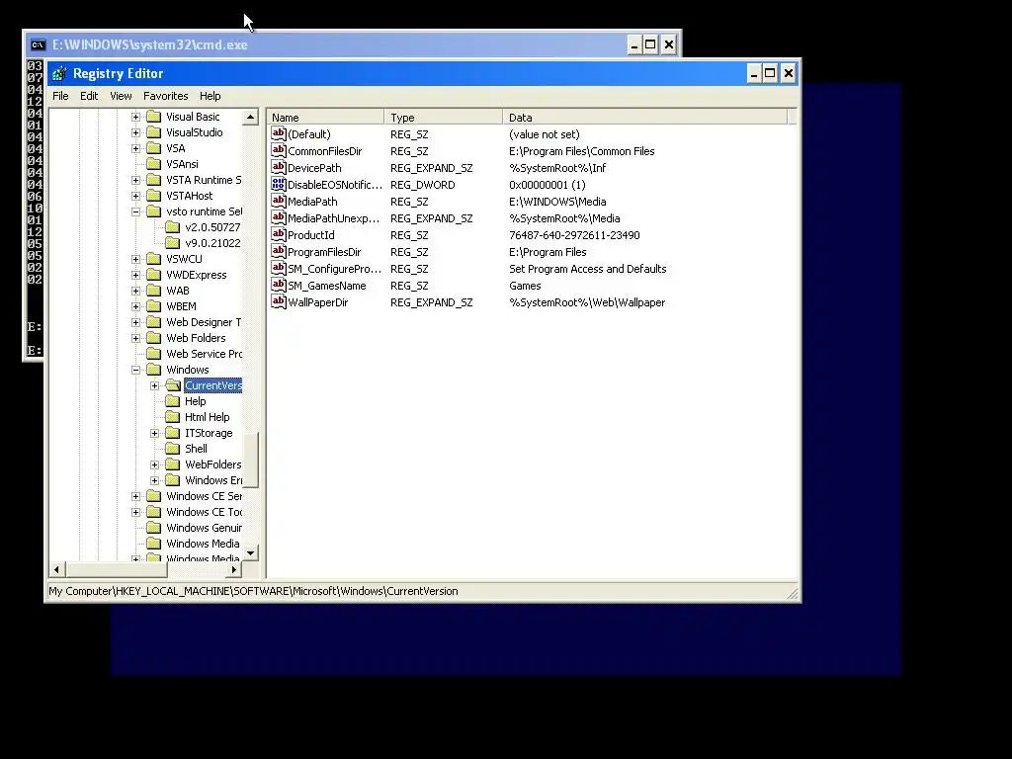Expand the VSWCU key
This screenshot has width=1012, height=759.
pos(135,259)
